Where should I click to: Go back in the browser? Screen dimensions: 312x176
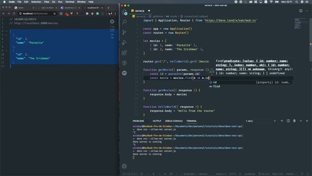[3, 14]
